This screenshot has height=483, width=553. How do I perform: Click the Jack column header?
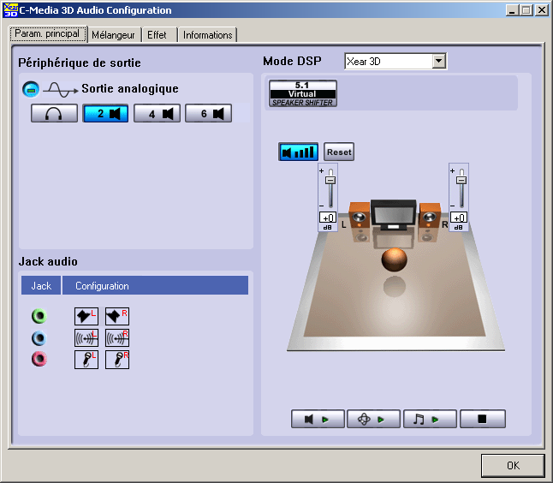(x=41, y=285)
